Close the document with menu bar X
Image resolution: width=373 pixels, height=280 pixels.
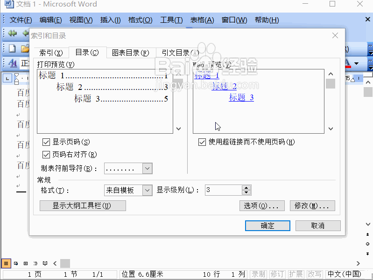click(x=367, y=20)
